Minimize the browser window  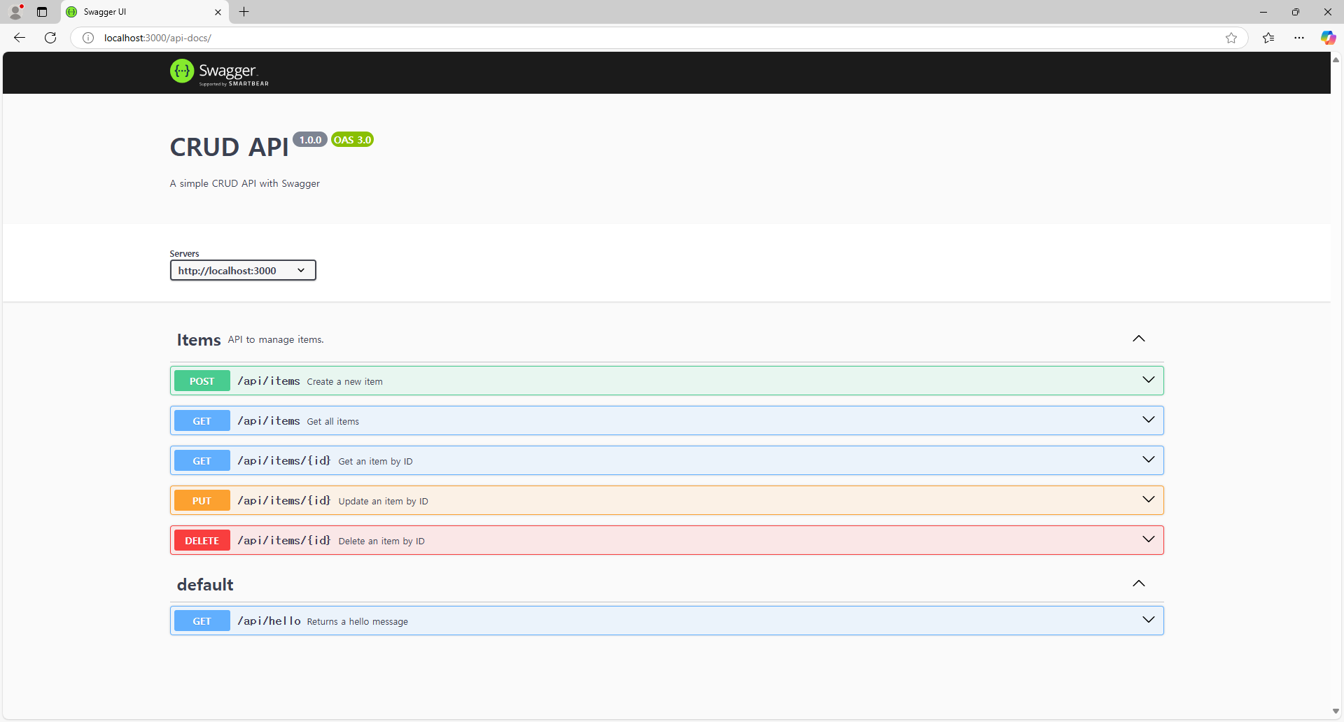tap(1263, 12)
